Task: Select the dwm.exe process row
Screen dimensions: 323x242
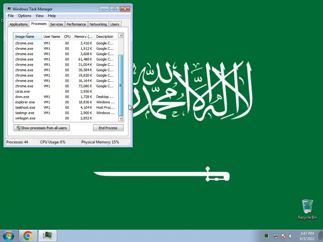Action: click(x=66, y=97)
